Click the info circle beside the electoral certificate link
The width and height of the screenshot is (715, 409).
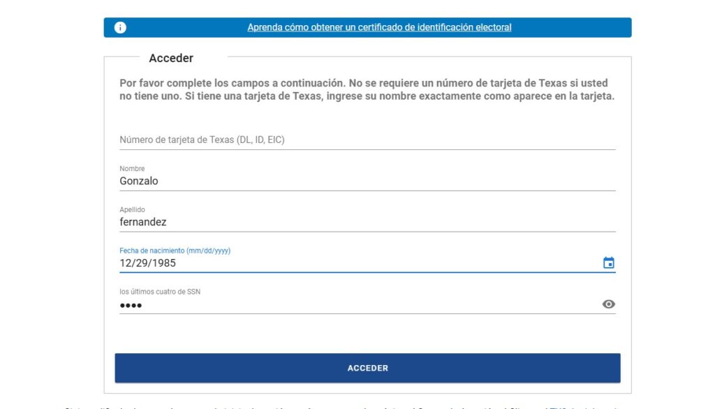tap(119, 27)
